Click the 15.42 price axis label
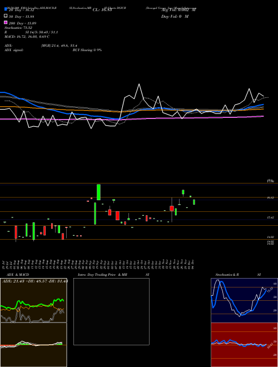The width and height of the screenshot is (278, 367). [271, 217]
